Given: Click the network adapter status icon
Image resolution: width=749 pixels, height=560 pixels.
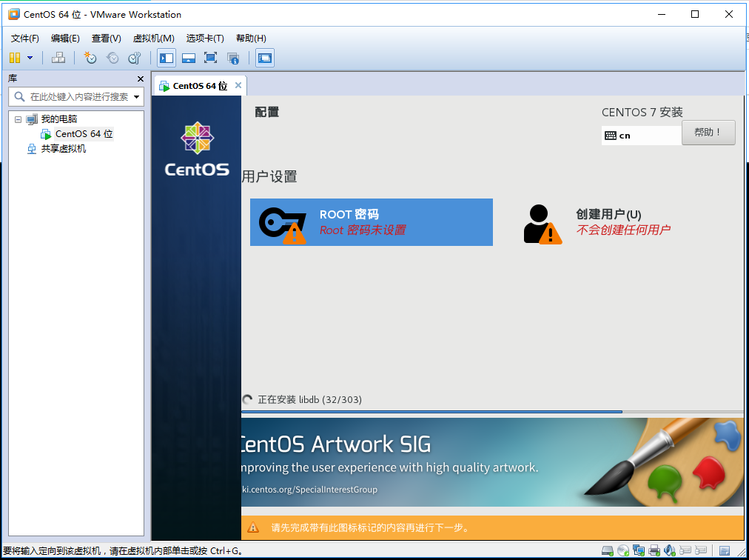Looking at the screenshot, I should [x=639, y=551].
